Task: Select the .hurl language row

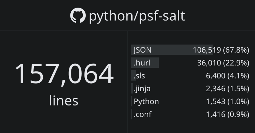Action: [x=190, y=63]
